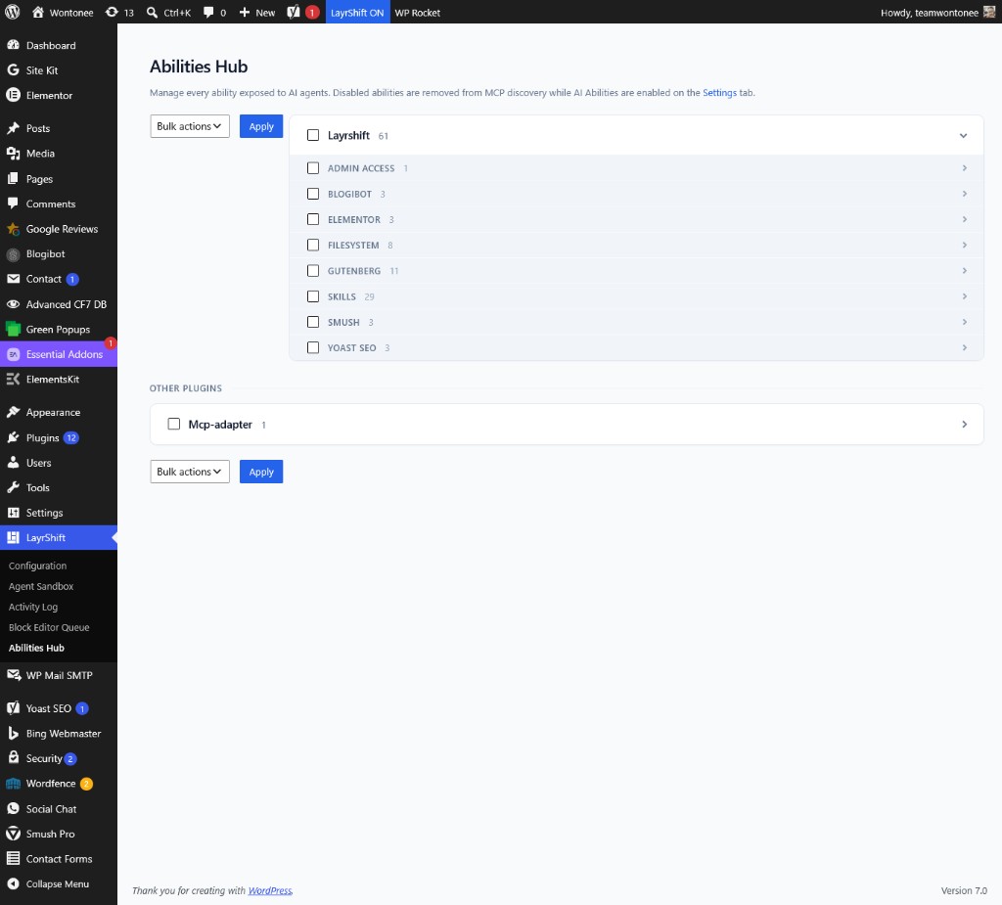1002x905 pixels.
Task: Click the top Apply button
Action: coord(261,126)
